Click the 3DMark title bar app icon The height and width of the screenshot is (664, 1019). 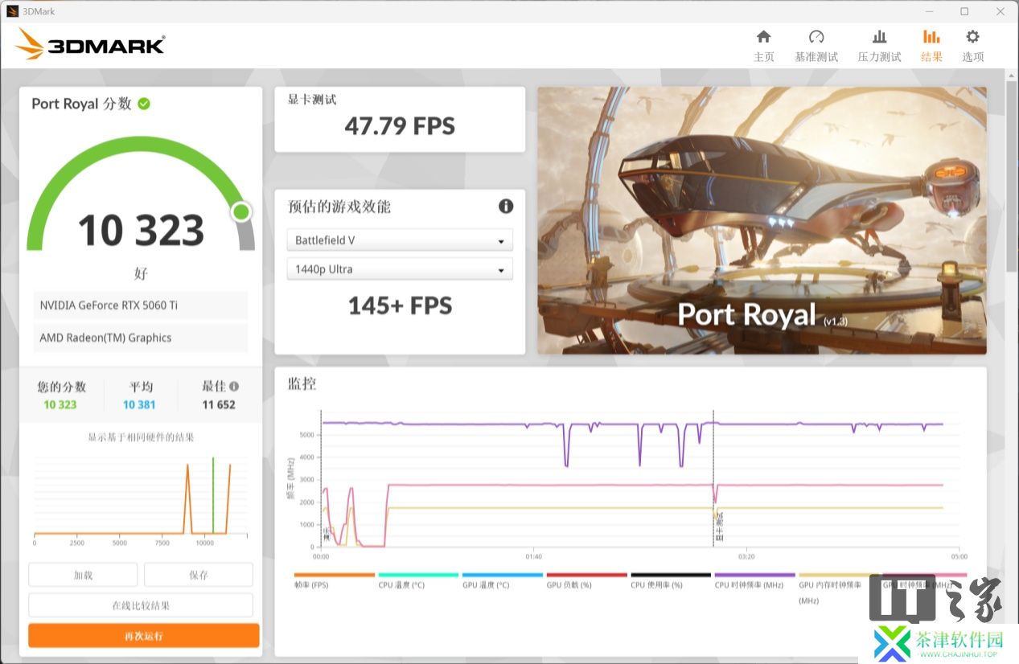(x=12, y=10)
